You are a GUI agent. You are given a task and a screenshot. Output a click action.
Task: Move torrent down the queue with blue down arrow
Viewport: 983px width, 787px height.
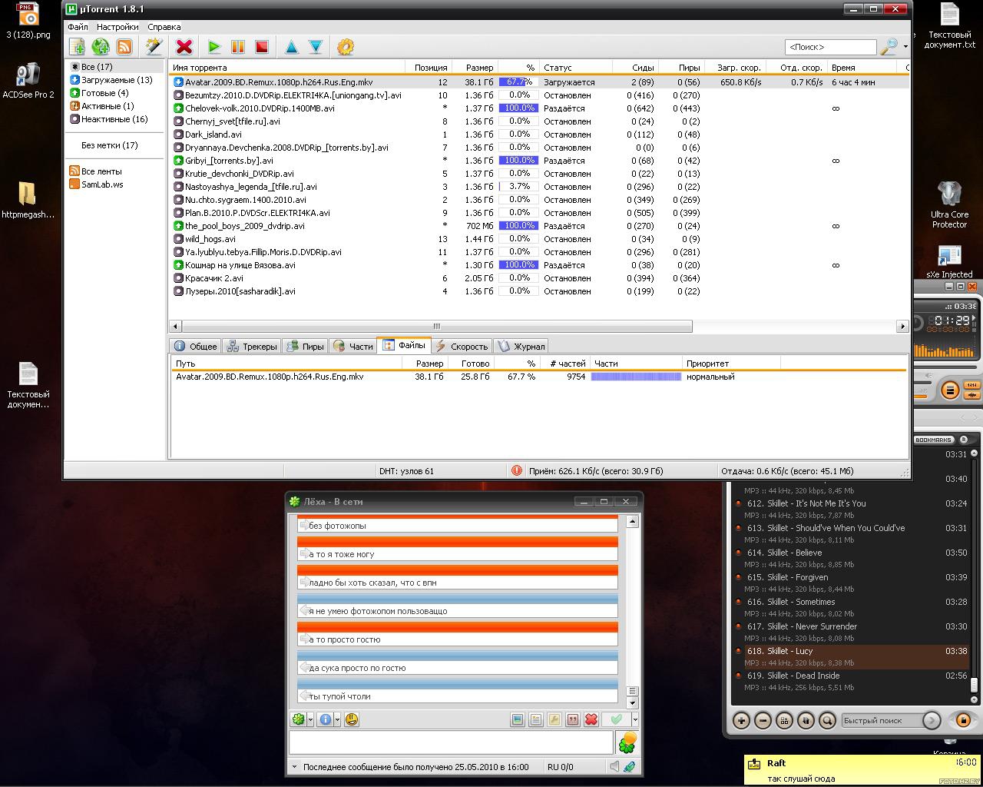[316, 47]
